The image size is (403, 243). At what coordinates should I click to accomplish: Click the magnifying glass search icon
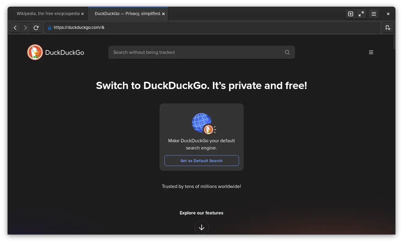coord(287,52)
